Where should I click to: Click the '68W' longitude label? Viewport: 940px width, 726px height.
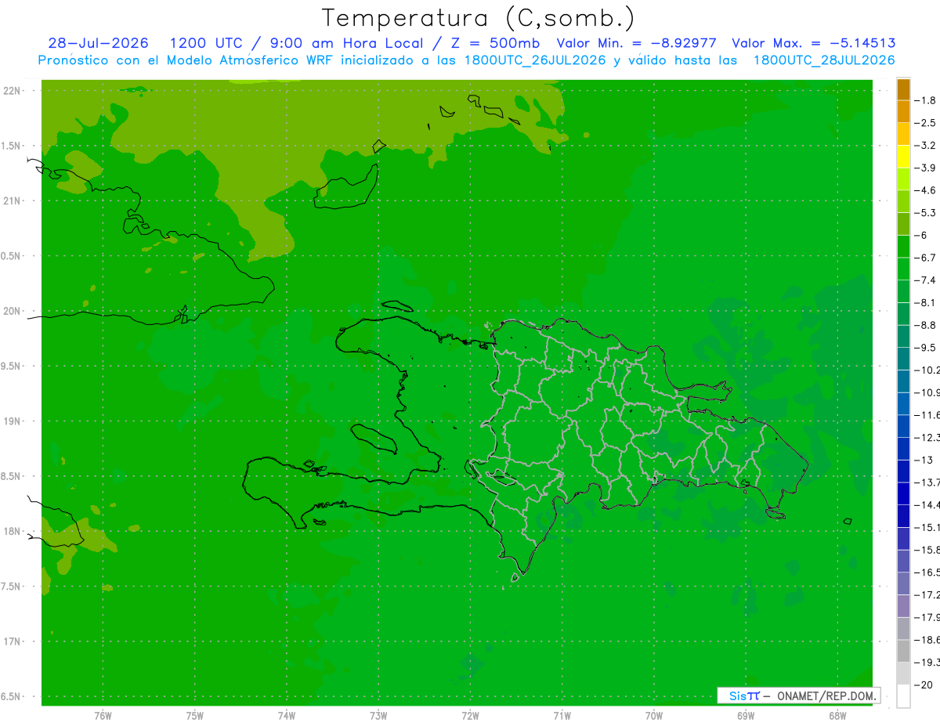[x=837, y=717]
